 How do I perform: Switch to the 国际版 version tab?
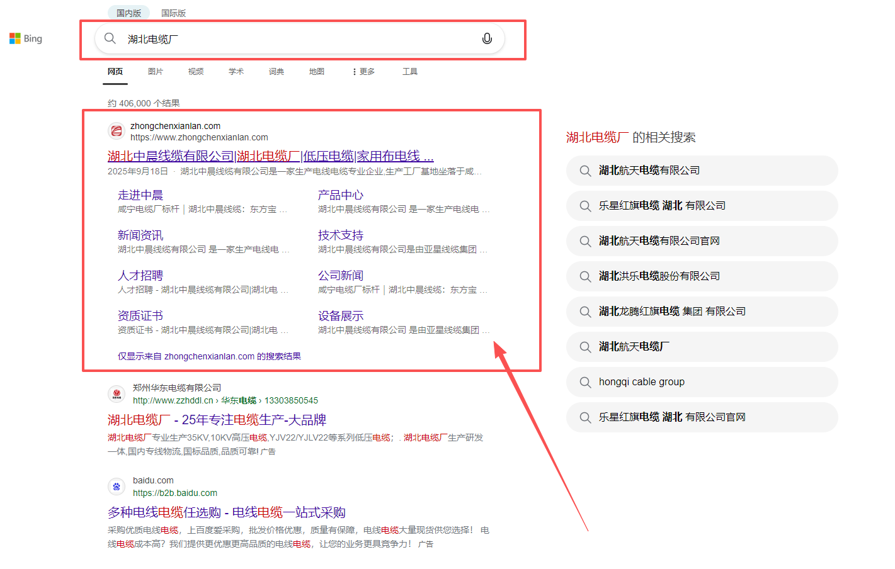coord(173,13)
